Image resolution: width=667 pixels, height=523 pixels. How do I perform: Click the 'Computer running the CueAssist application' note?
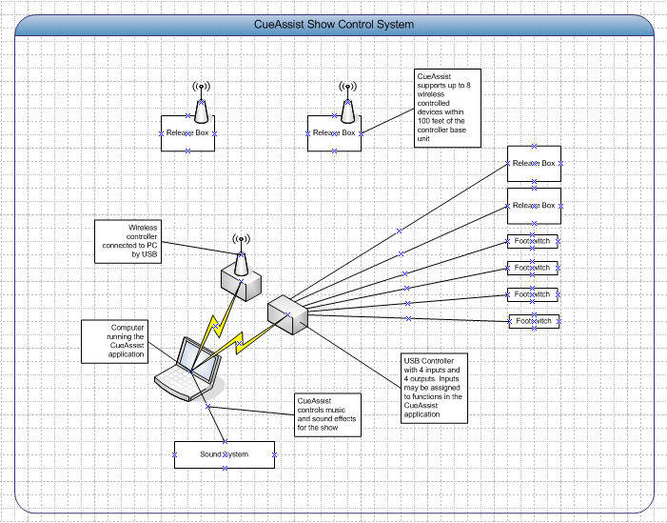pyautogui.click(x=115, y=342)
